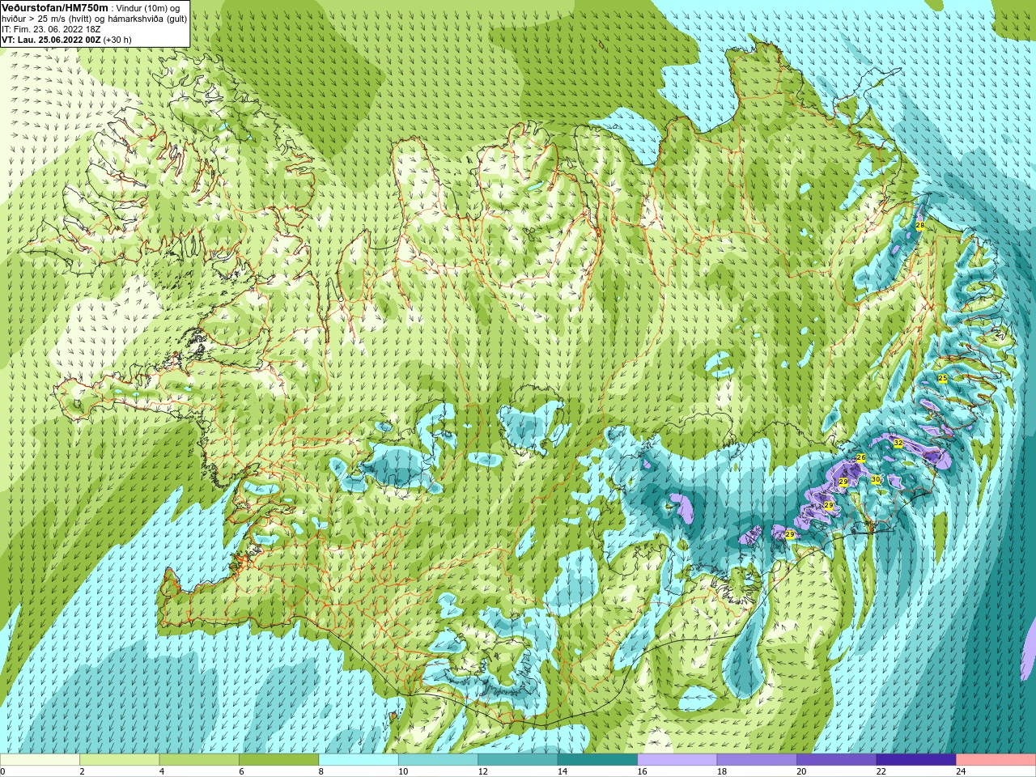Click the yellow gust label '32'
This screenshot has height=777, width=1036.
[x=898, y=443]
